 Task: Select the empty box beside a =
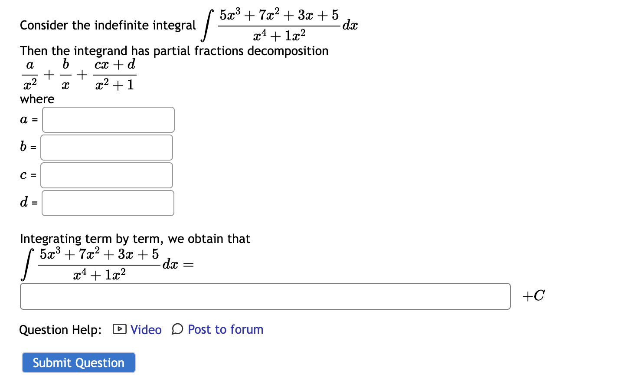[x=108, y=120]
